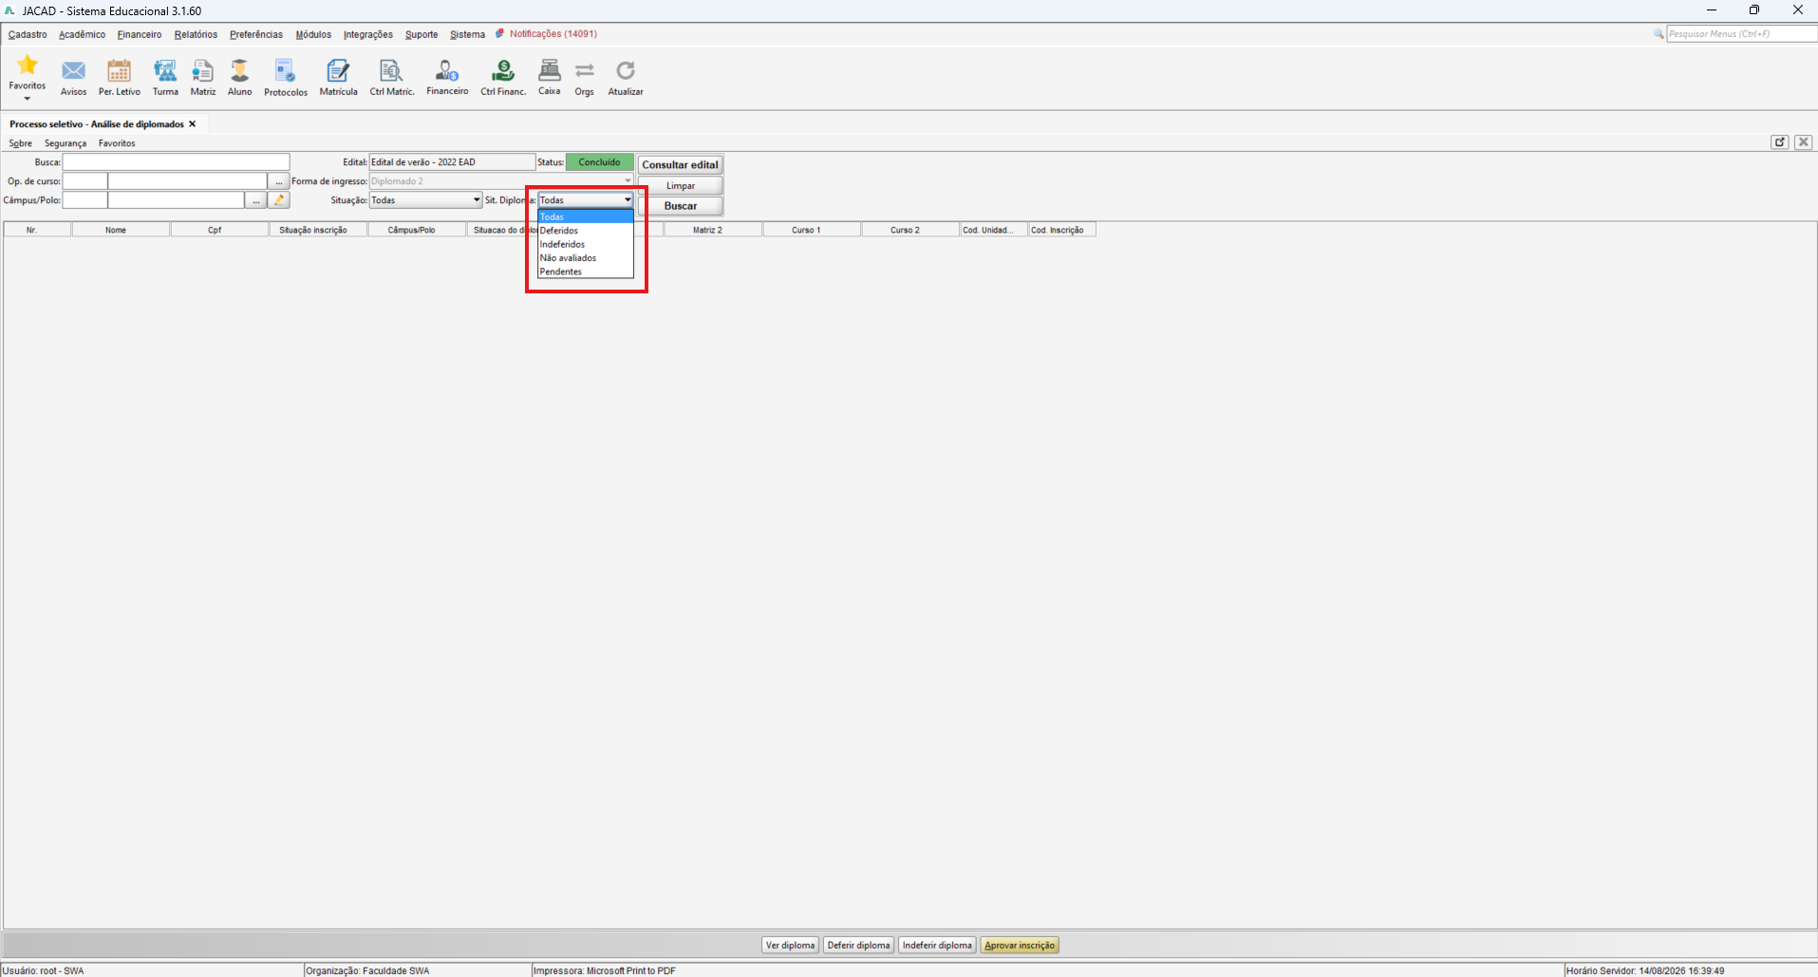This screenshot has width=1818, height=977.
Task: Open the Matrícula toolbar icon
Action: coord(338,71)
